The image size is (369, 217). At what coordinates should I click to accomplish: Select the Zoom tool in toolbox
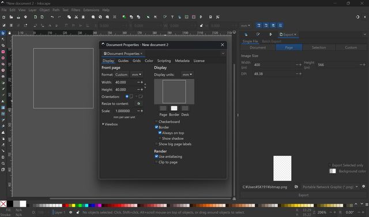coord(3,163)
